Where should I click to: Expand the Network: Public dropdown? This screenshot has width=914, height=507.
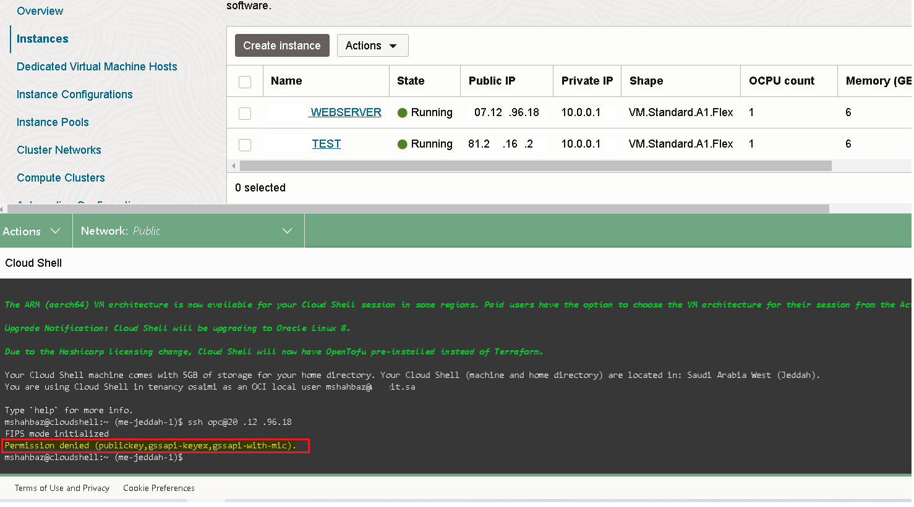(188, 231)
